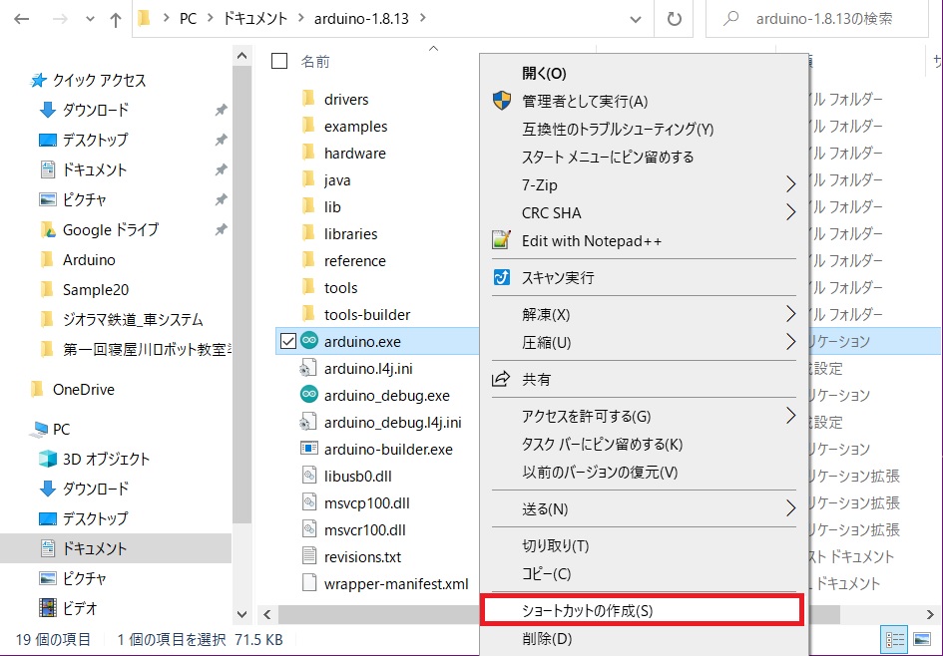Click the revisions.txt document icon
The width and height of the screenshot is (943, 656).
309,556
